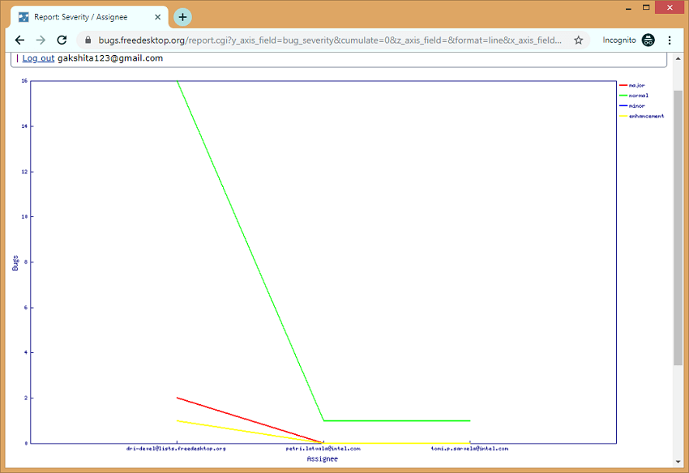689x473 pixels.
Task: Click the green normal legend entry
Action: click(x=638, y=96)
